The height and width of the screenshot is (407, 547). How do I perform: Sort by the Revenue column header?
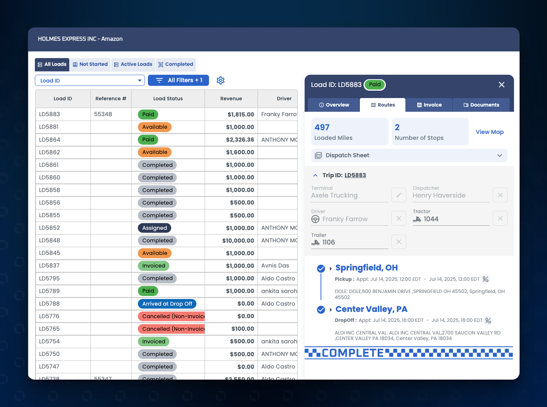coord(231,98)
